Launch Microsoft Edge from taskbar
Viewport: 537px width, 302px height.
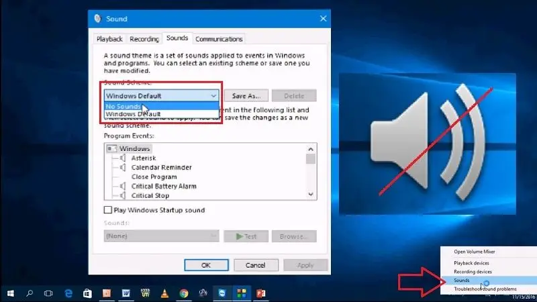(x=68, y=293)
